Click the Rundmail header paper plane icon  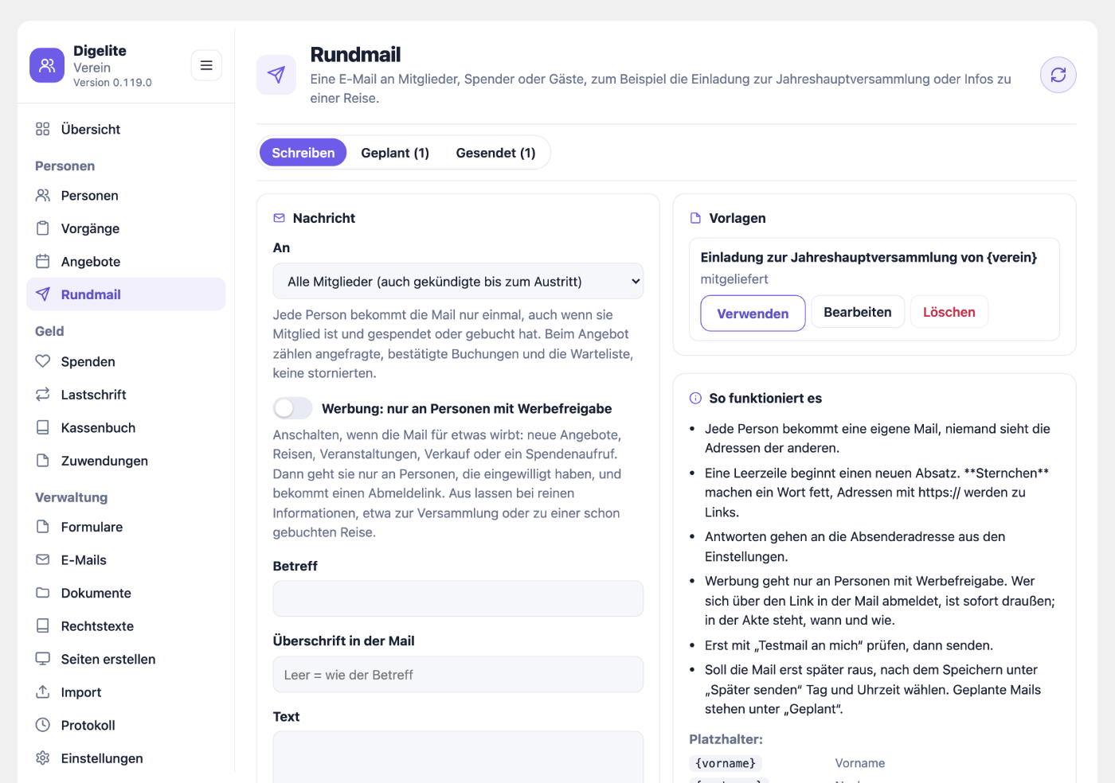click(x=276, y=75)
